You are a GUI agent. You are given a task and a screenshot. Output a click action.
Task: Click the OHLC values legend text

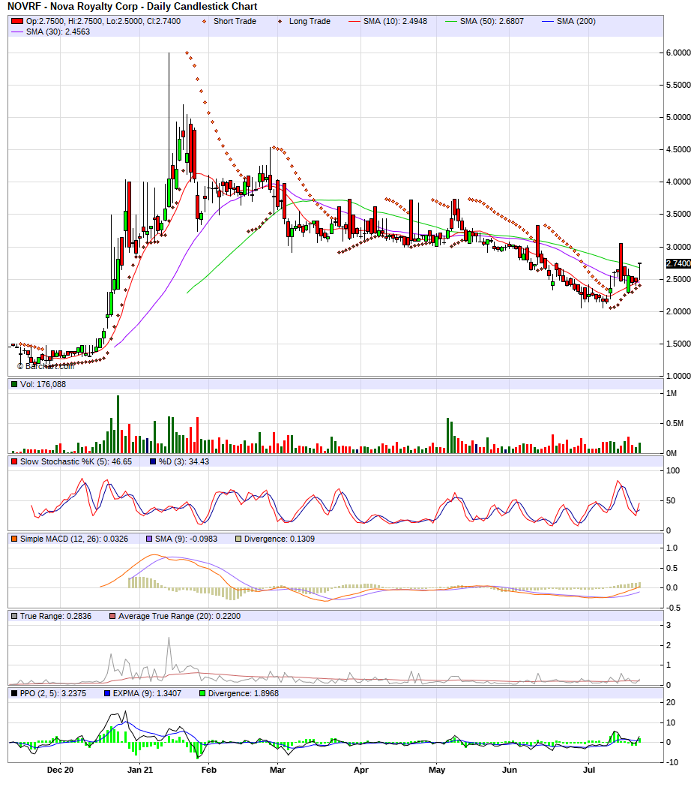(x=103, y=21)
